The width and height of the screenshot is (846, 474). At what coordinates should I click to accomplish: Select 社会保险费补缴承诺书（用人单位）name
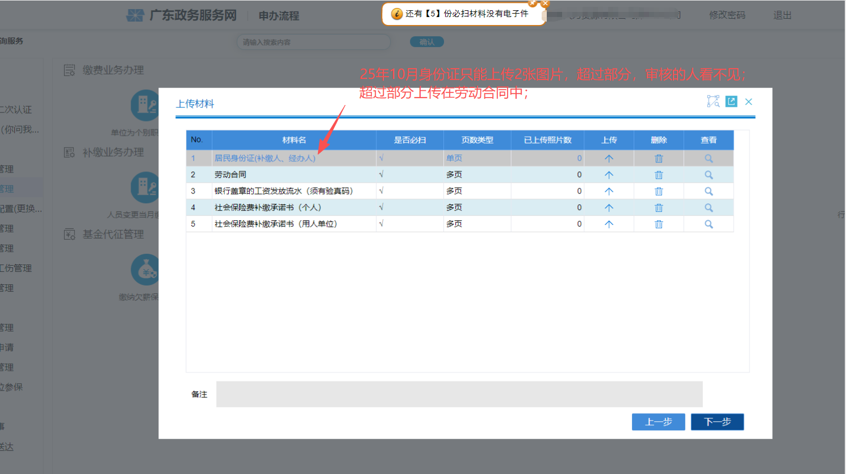coord(276,224)
